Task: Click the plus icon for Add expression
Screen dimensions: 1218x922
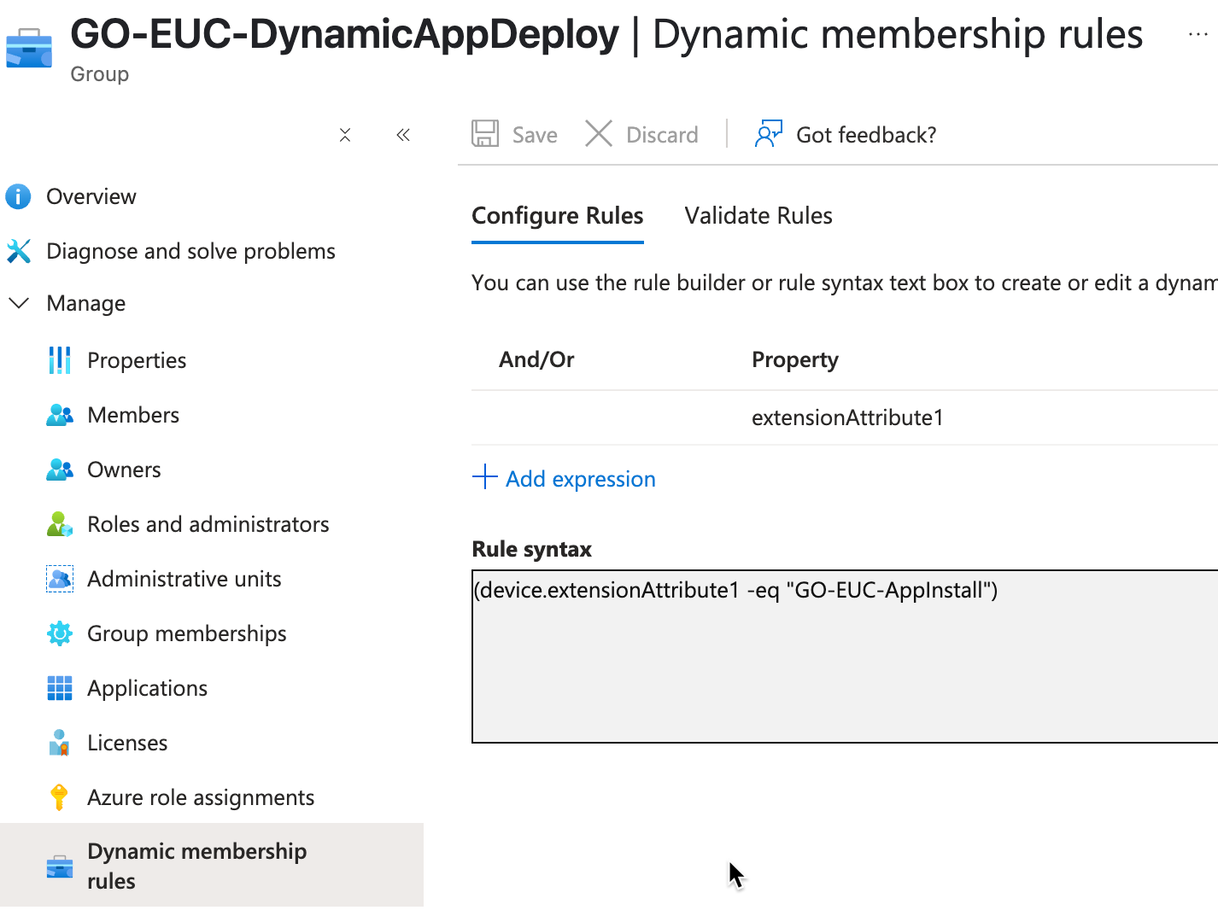Action: [485, 477]
